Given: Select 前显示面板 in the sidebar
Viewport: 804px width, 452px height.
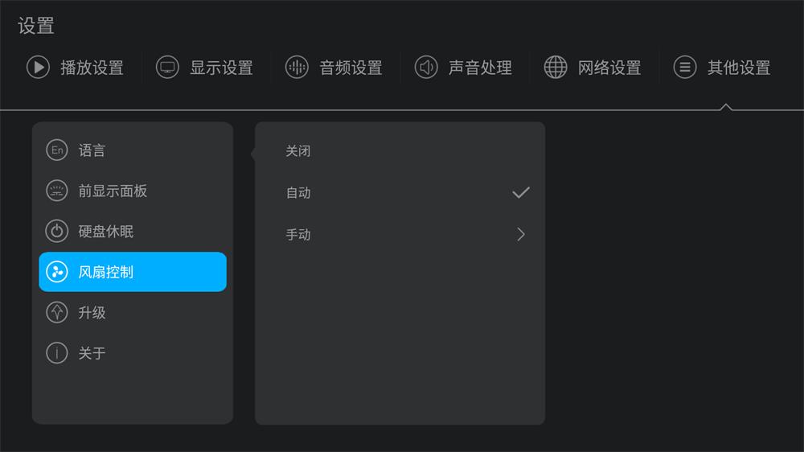Looking at the screenshot, I should tap(133, 191).
